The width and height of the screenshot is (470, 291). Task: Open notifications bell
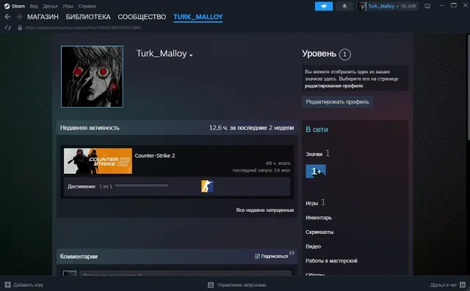(344, 6)
